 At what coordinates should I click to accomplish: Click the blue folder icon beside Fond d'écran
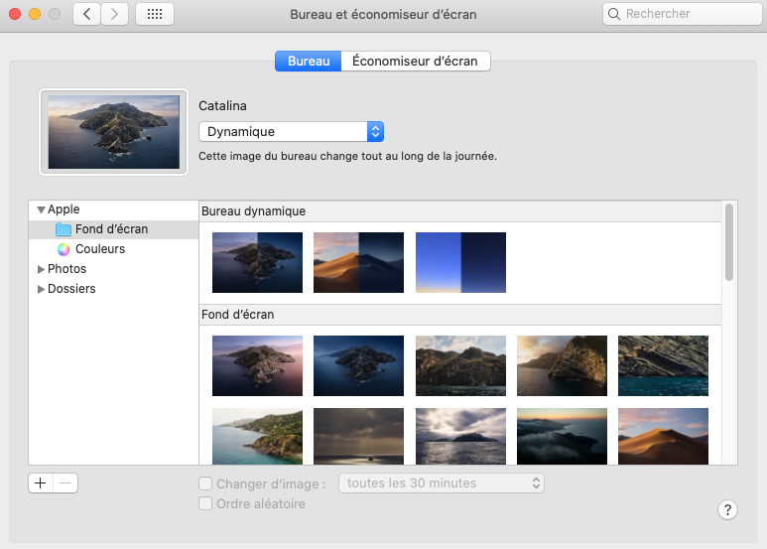(x=64, y=229)
